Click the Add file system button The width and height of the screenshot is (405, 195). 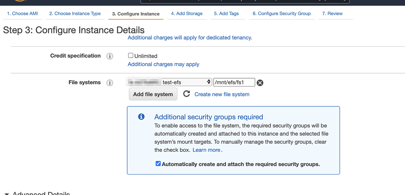153,94
